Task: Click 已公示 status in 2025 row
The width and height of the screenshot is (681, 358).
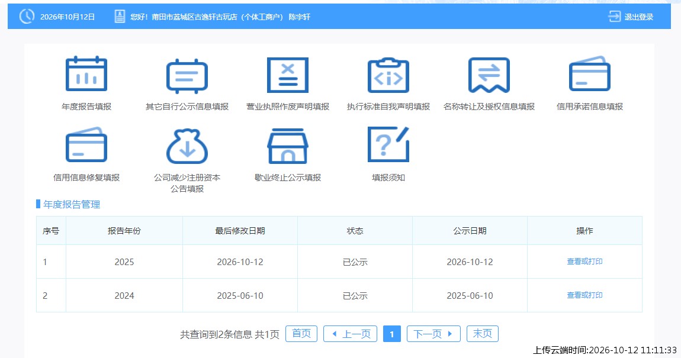Action: click(x=355, y=262)
